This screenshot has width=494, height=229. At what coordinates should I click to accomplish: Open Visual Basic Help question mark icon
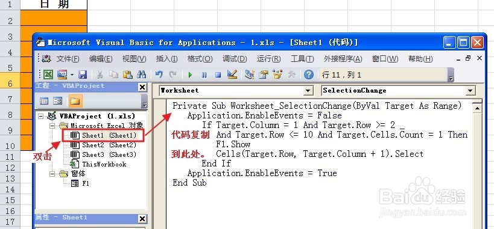pyautogui.click(x=309, y=75)
